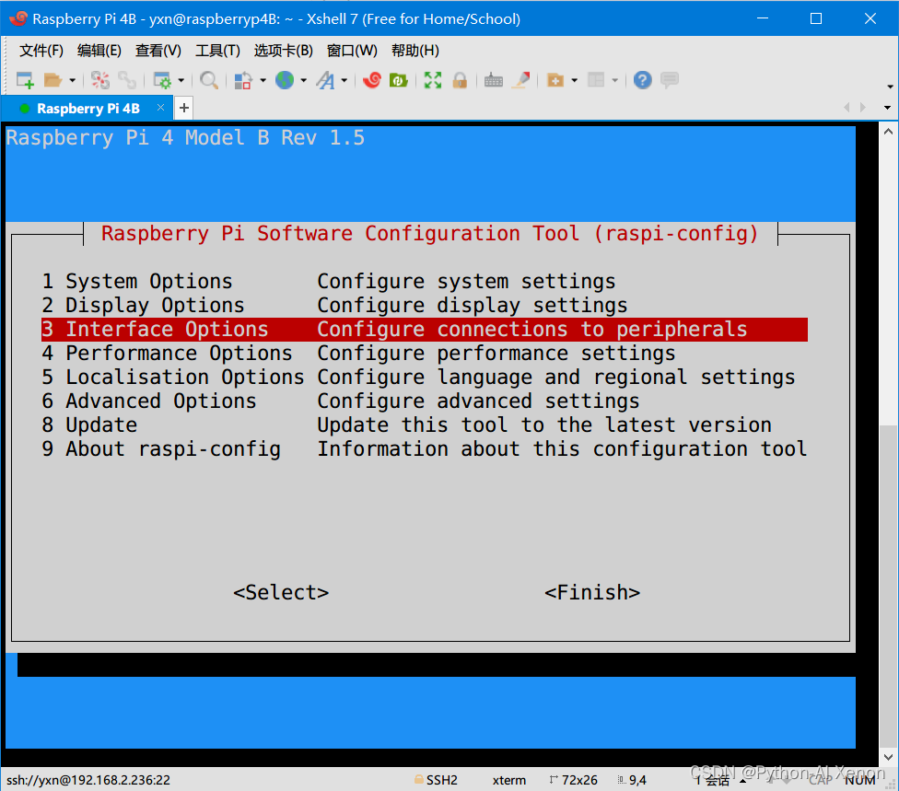Launch Xftp with the red swirl icon
The height and width of the screenshot is (791, 899).
(x=372, y=80)
